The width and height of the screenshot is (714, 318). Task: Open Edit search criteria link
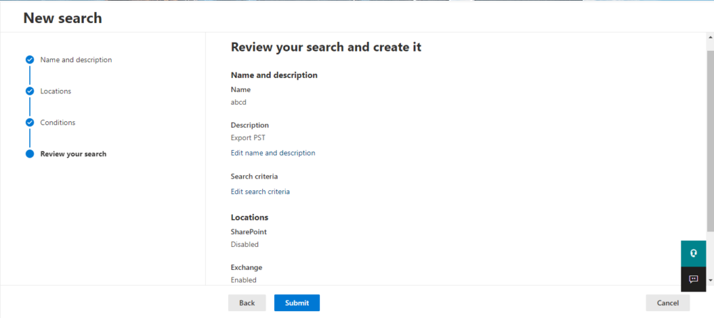point(260,192)
